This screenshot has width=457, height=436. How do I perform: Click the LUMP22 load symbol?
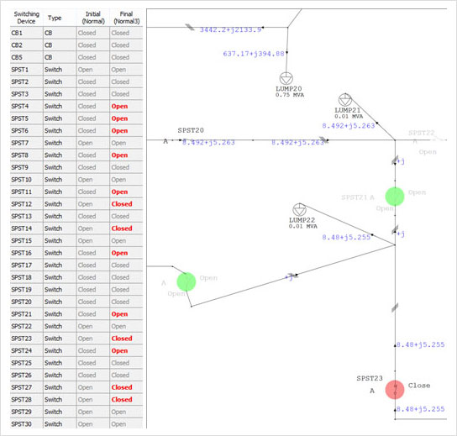(299, 210)
